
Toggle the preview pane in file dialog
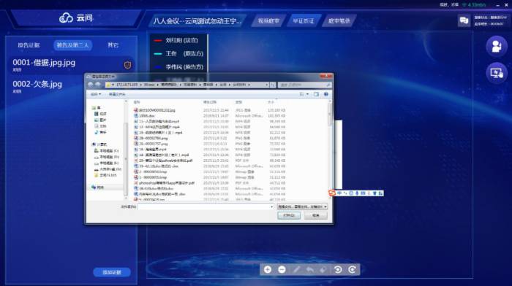(x=316, y=94)
